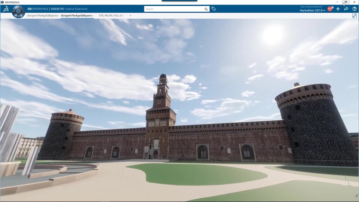Image resolution: width=359 pixels, height=202 pixels.
Task: Click the plus add content icon
Action: (x=338, y=9)
